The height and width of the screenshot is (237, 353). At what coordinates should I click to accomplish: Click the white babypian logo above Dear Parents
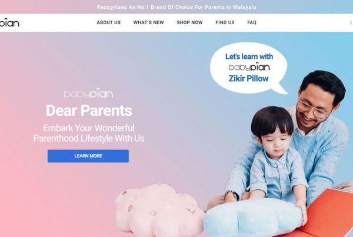pyautogui.click(x=88, y=93)
